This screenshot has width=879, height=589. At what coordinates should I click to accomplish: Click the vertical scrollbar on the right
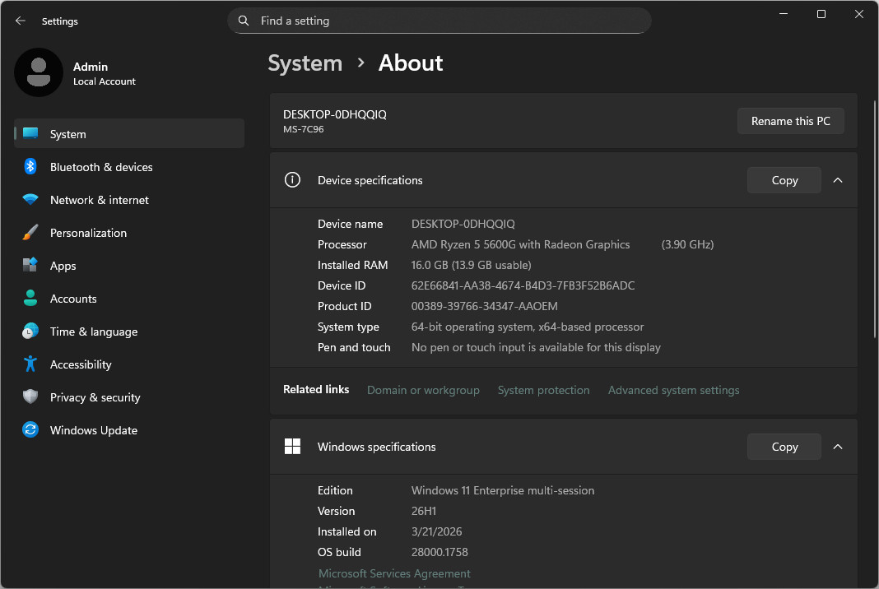click(875, 219)
